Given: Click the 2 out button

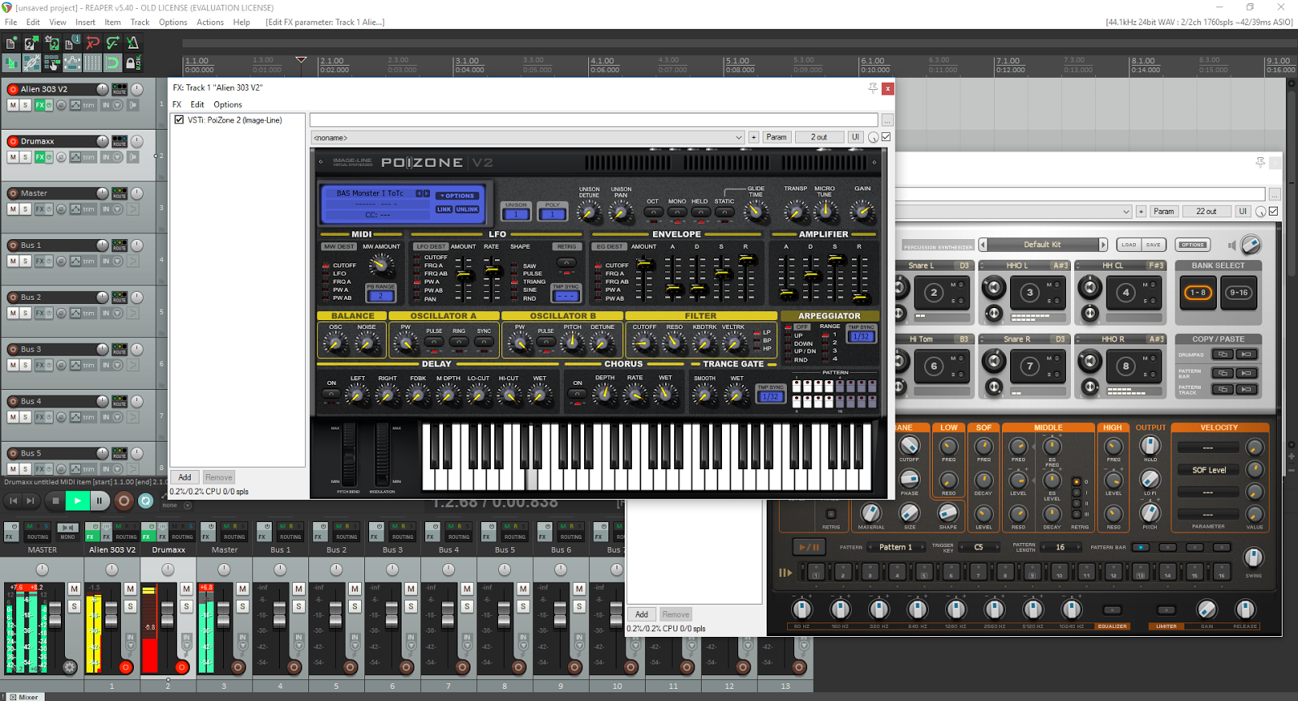Looking at the screenshot, I should (819, 137).
